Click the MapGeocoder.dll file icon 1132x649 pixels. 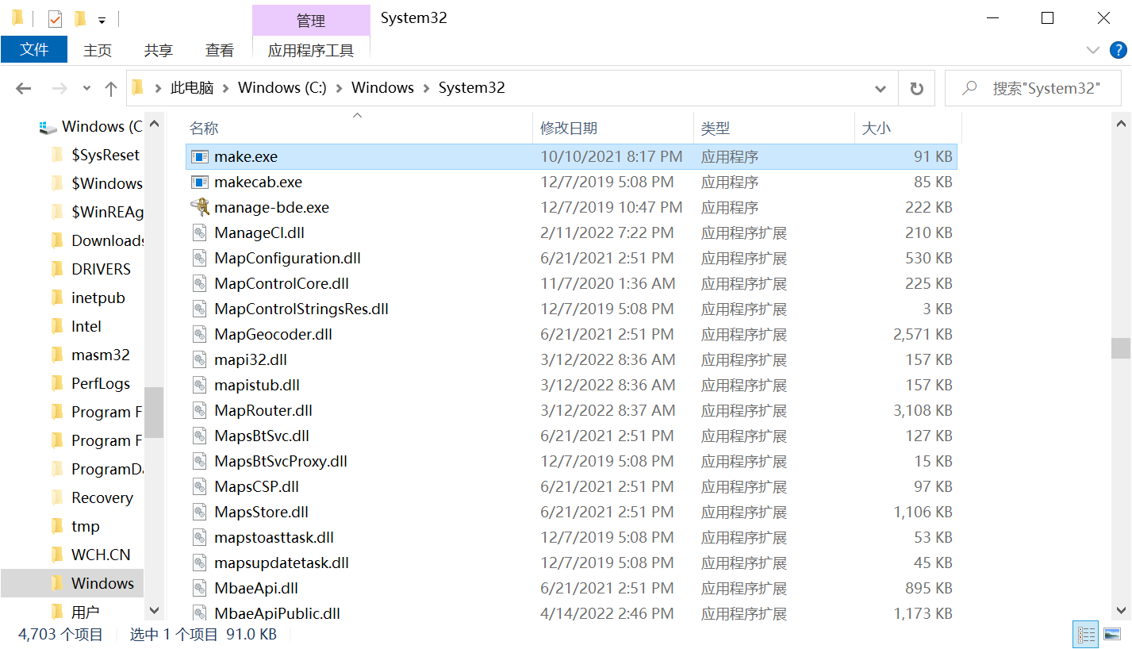click(x=199, y=335)
